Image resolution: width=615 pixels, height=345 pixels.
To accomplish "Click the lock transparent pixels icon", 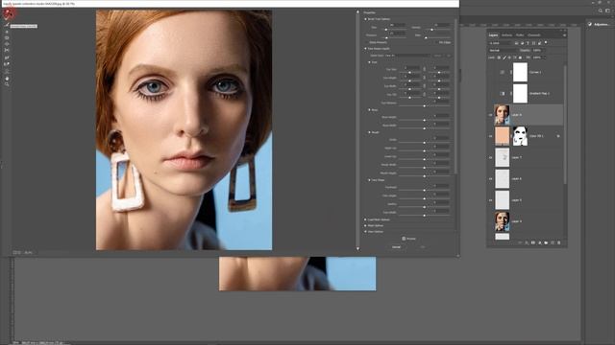I will 499,57.
